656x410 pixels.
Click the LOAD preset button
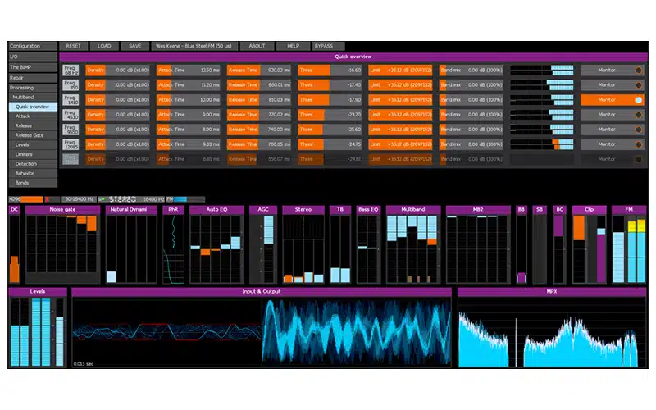tap(104, 46)
